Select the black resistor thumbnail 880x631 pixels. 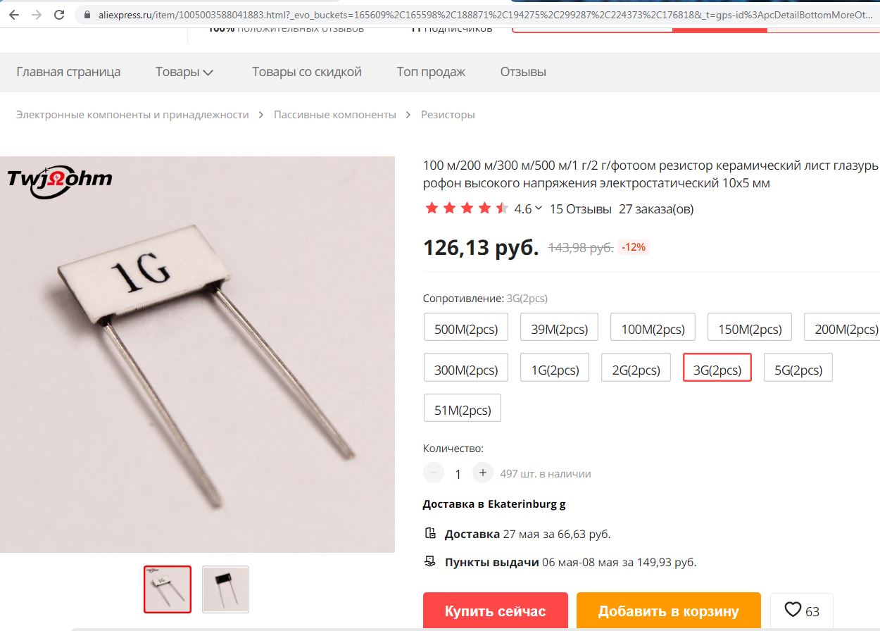[x=225, y=589]
